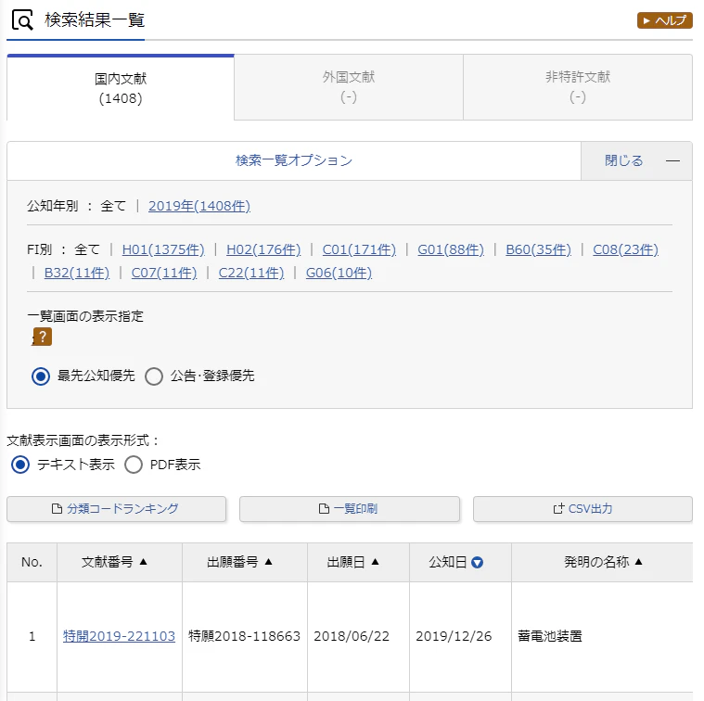Click invention title 蓄電池装置
Image resolution: width=704 pixels, height=701 pixels.
click(549, 636)
